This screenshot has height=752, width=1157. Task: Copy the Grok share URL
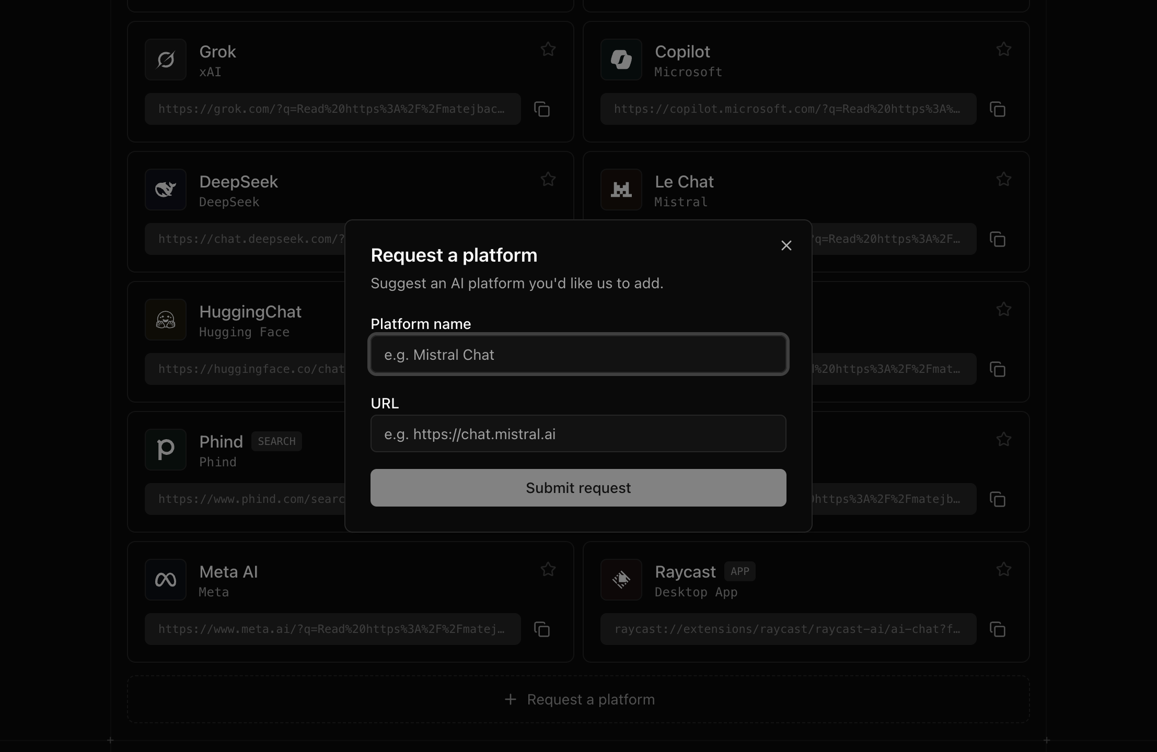pyautogui.click(x=542, y=109)
